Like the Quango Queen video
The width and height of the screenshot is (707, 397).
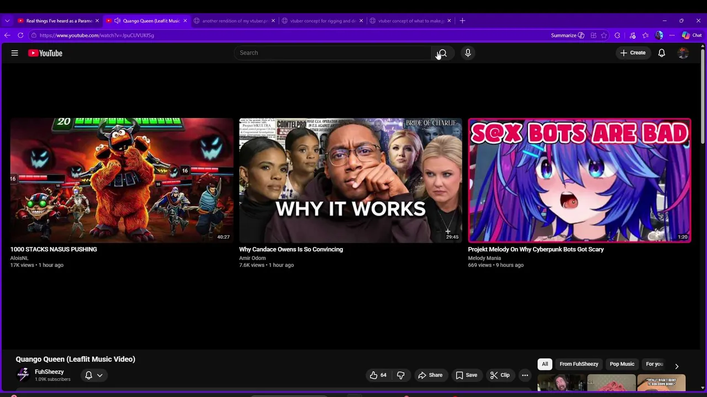(378, 375)
